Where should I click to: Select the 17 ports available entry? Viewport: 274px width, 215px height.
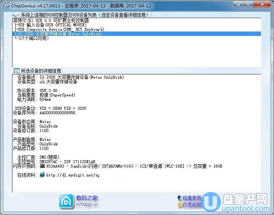coord(34,38)
